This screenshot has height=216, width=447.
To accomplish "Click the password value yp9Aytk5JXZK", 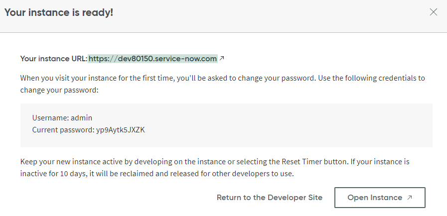I will 121,130.
